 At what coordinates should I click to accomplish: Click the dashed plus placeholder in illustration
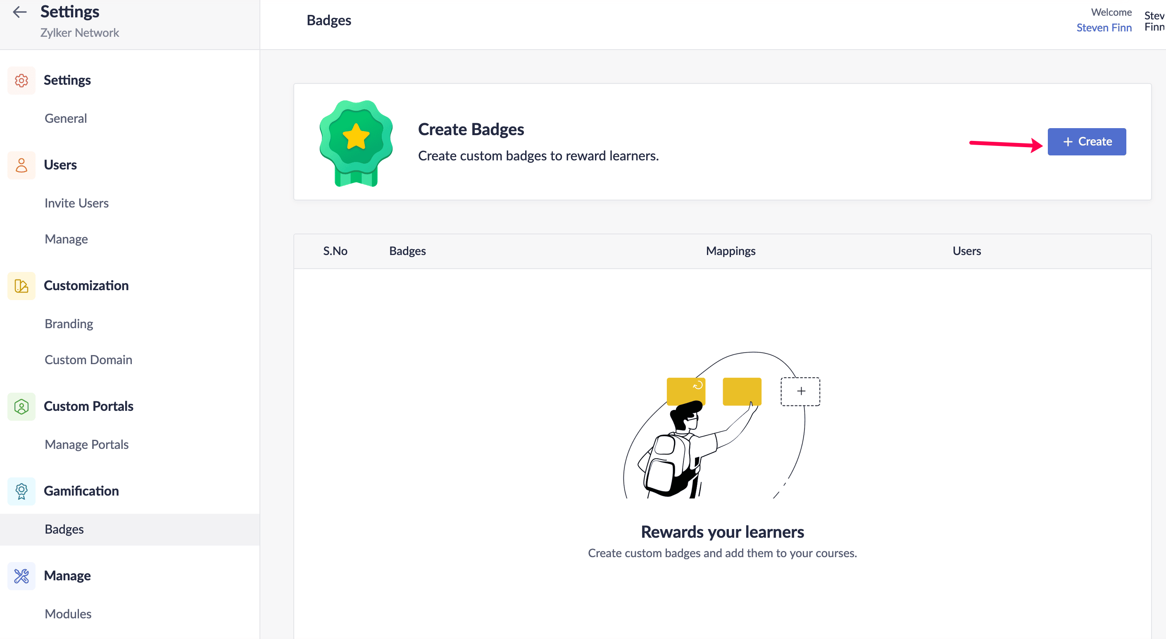[800, 391]
